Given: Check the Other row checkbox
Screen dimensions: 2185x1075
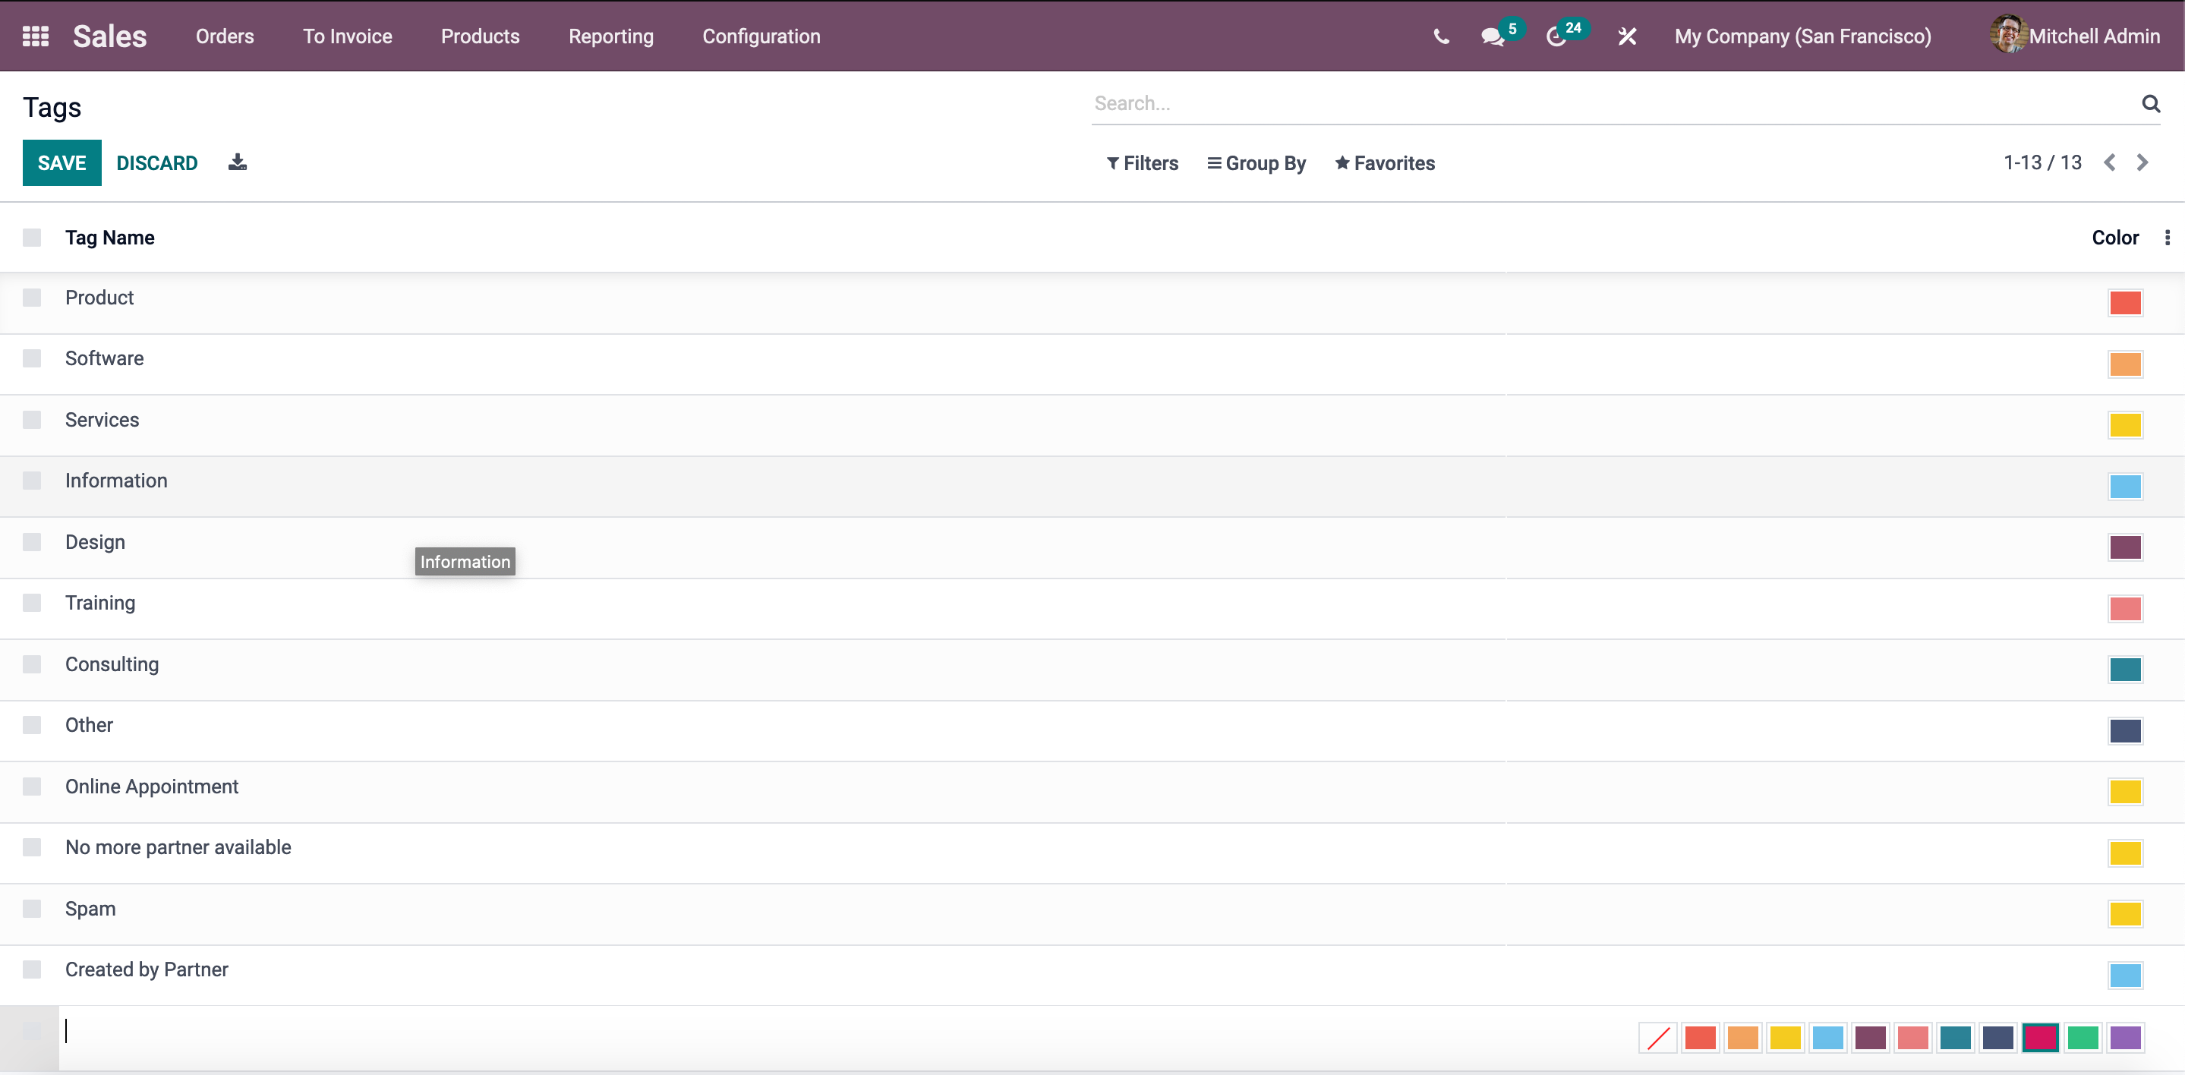Looking at the screenshot, I should click(31, 726).
